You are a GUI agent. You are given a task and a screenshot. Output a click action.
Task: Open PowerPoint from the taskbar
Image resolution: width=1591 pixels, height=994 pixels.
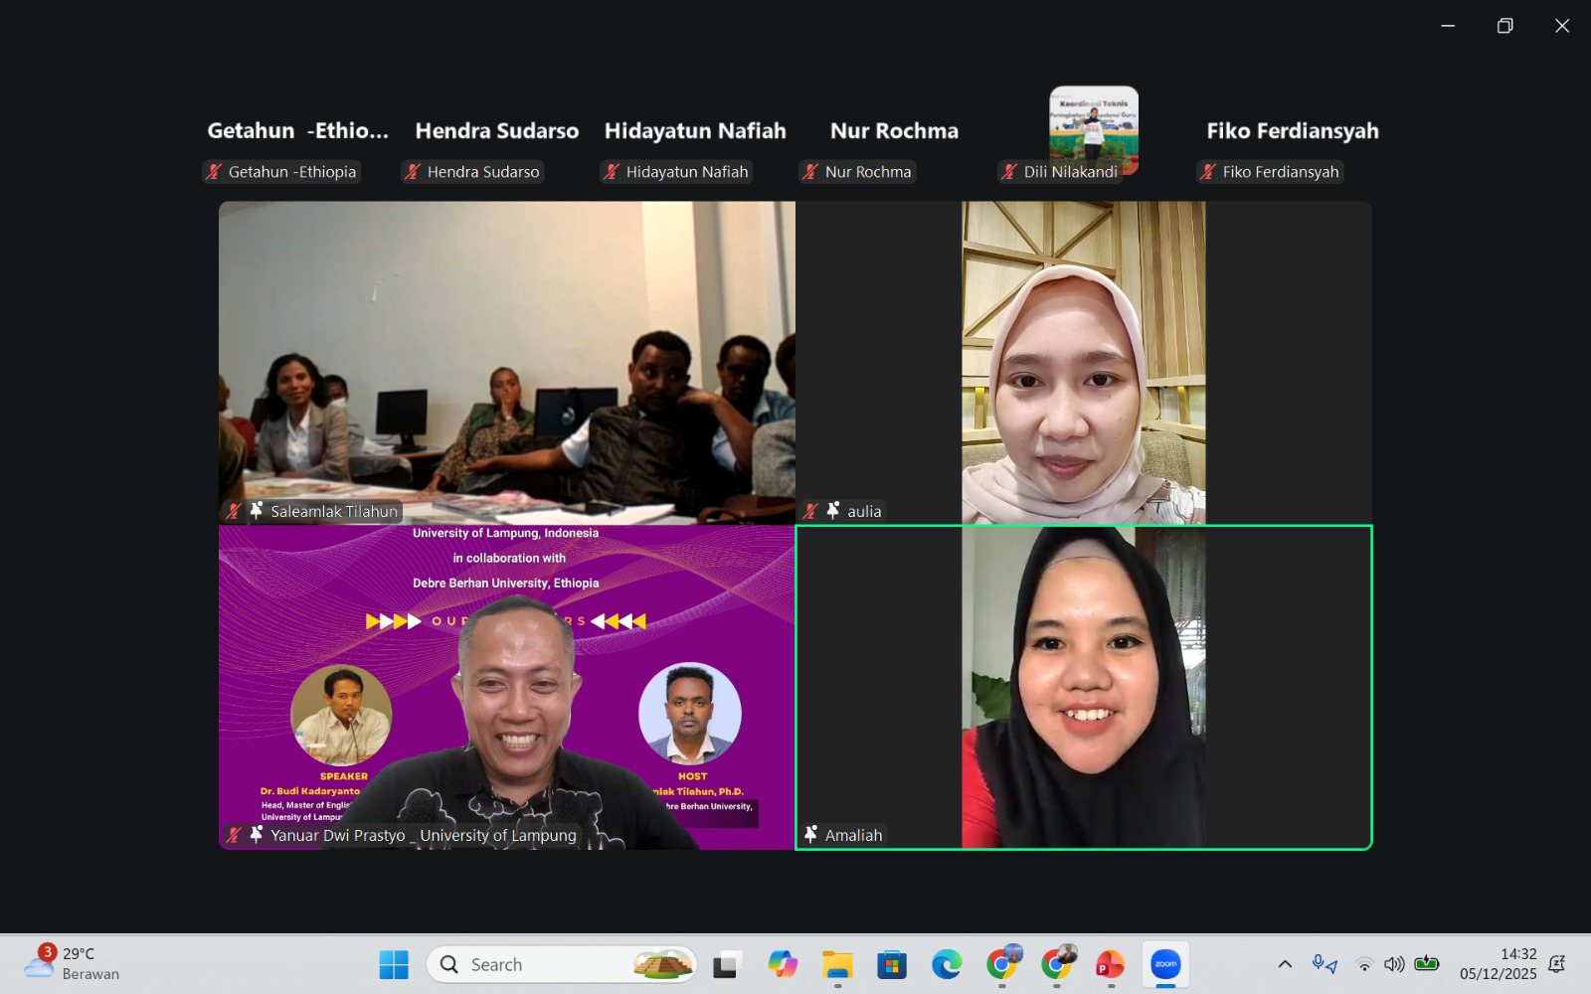[x=1110, y=964]
